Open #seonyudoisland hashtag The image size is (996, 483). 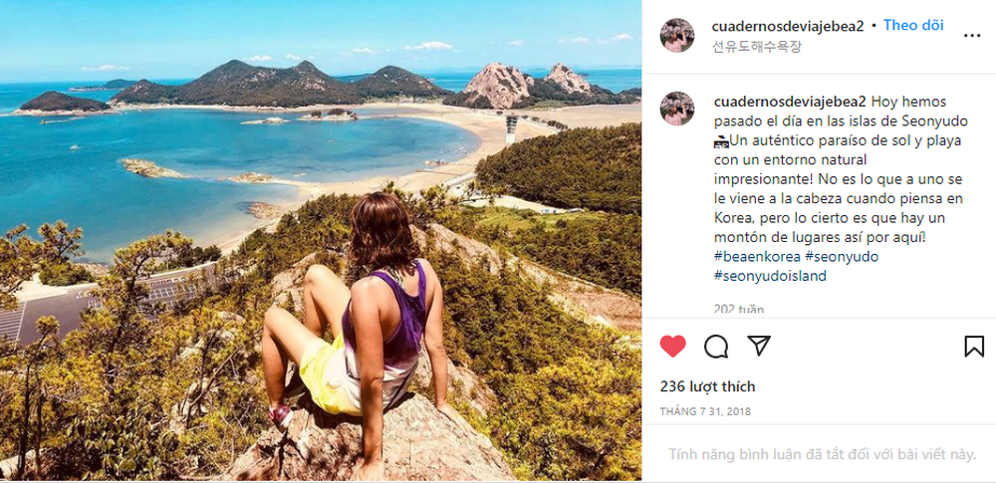(771, 276)
